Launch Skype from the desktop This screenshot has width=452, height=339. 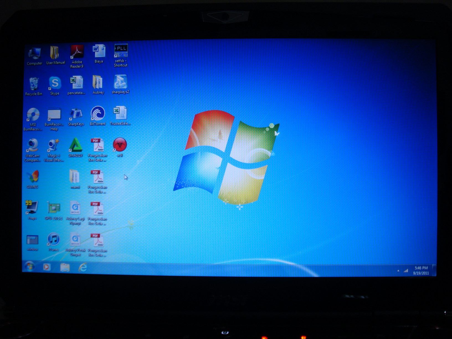click(55, 86)
